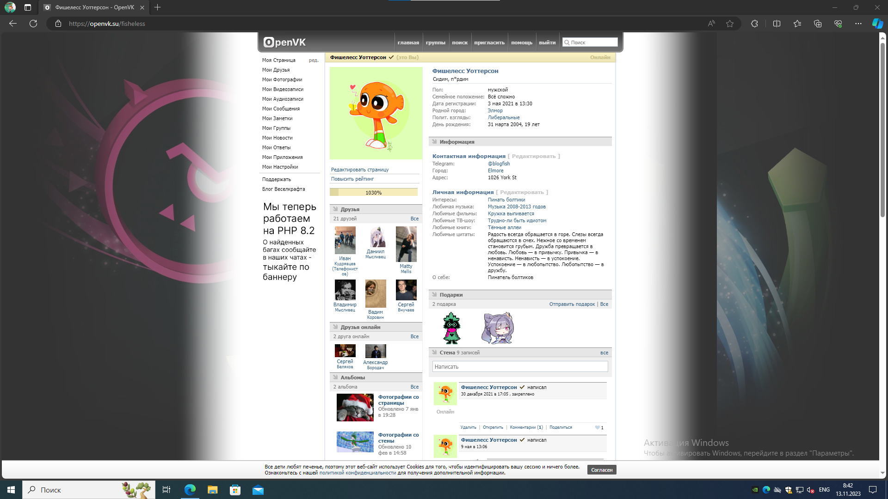
Task: Click the Отправить подарок link
Action: click(572, 304)
